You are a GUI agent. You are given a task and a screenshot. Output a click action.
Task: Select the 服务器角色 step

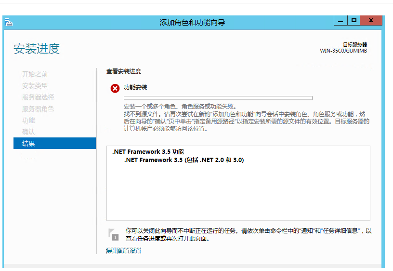pyautogui.click(x=38, y=108)
